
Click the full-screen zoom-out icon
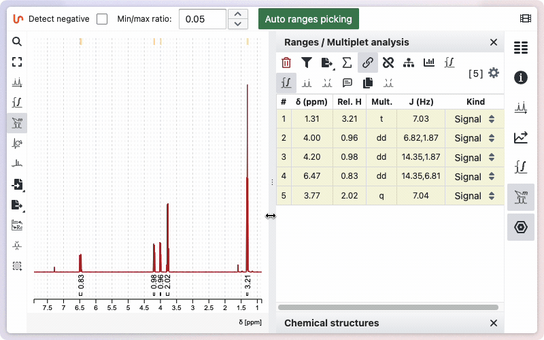pyautogui.click(x=17, y=62)
